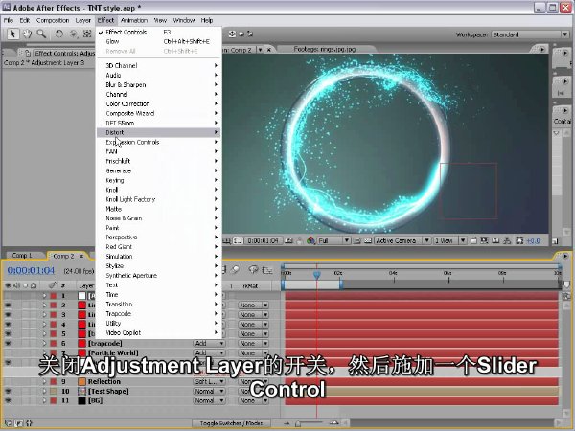Toggle visibility eye of layer 5

[8, 334]
